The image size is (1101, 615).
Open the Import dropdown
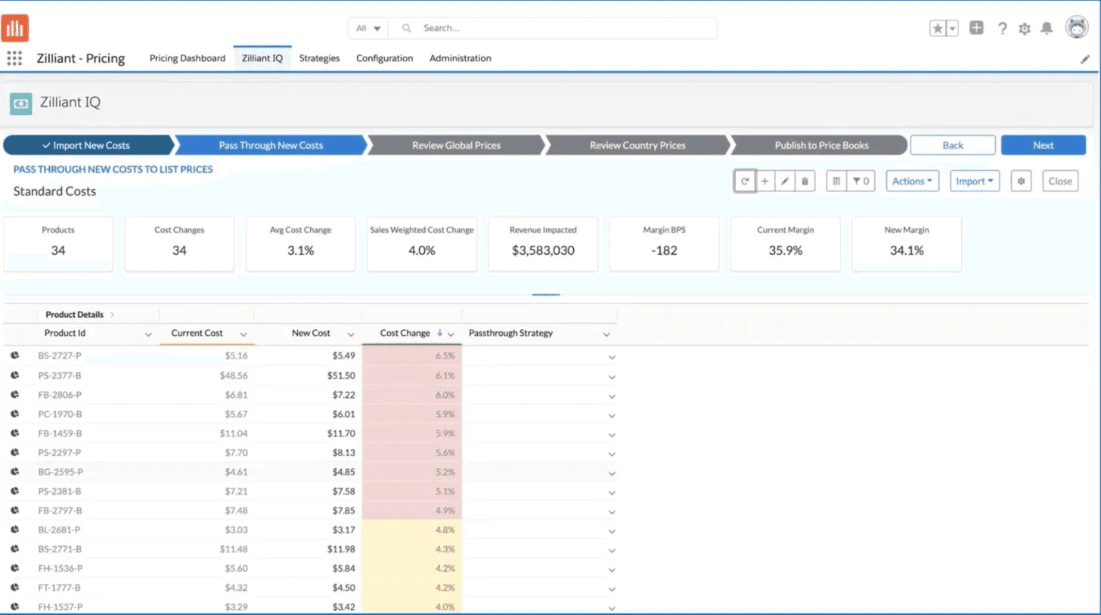click(x=975, y=182)
